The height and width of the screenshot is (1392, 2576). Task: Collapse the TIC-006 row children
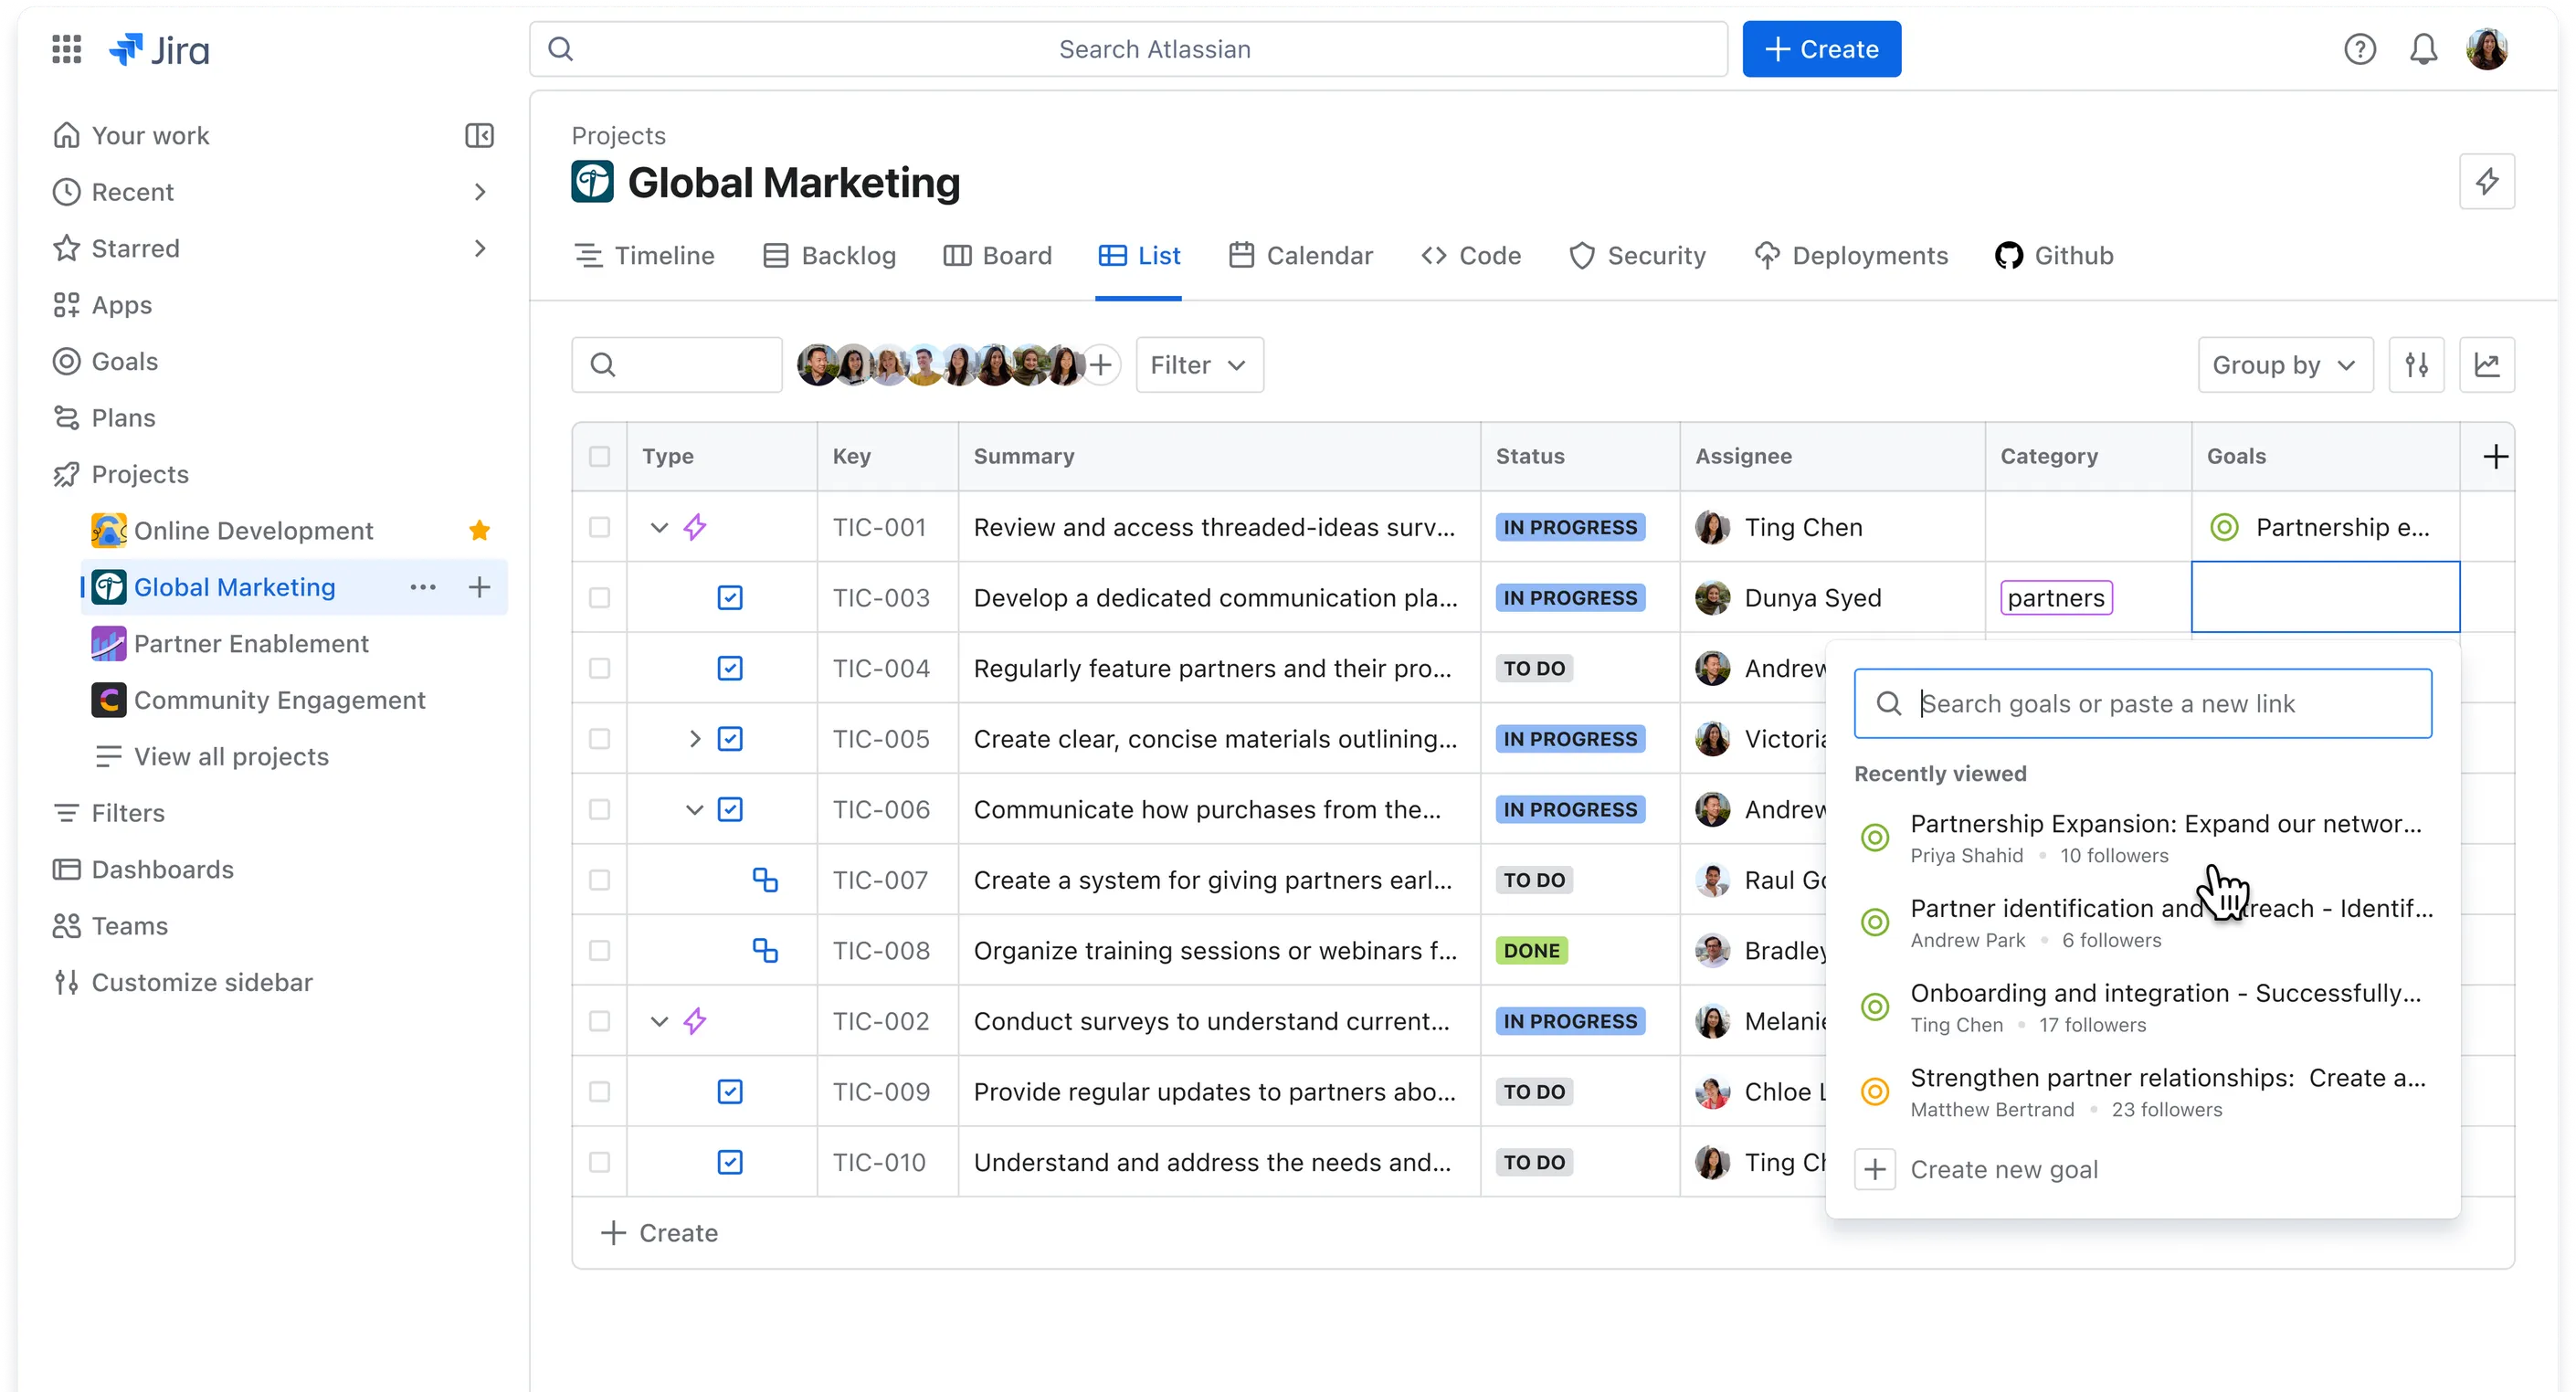click(694, 810)
